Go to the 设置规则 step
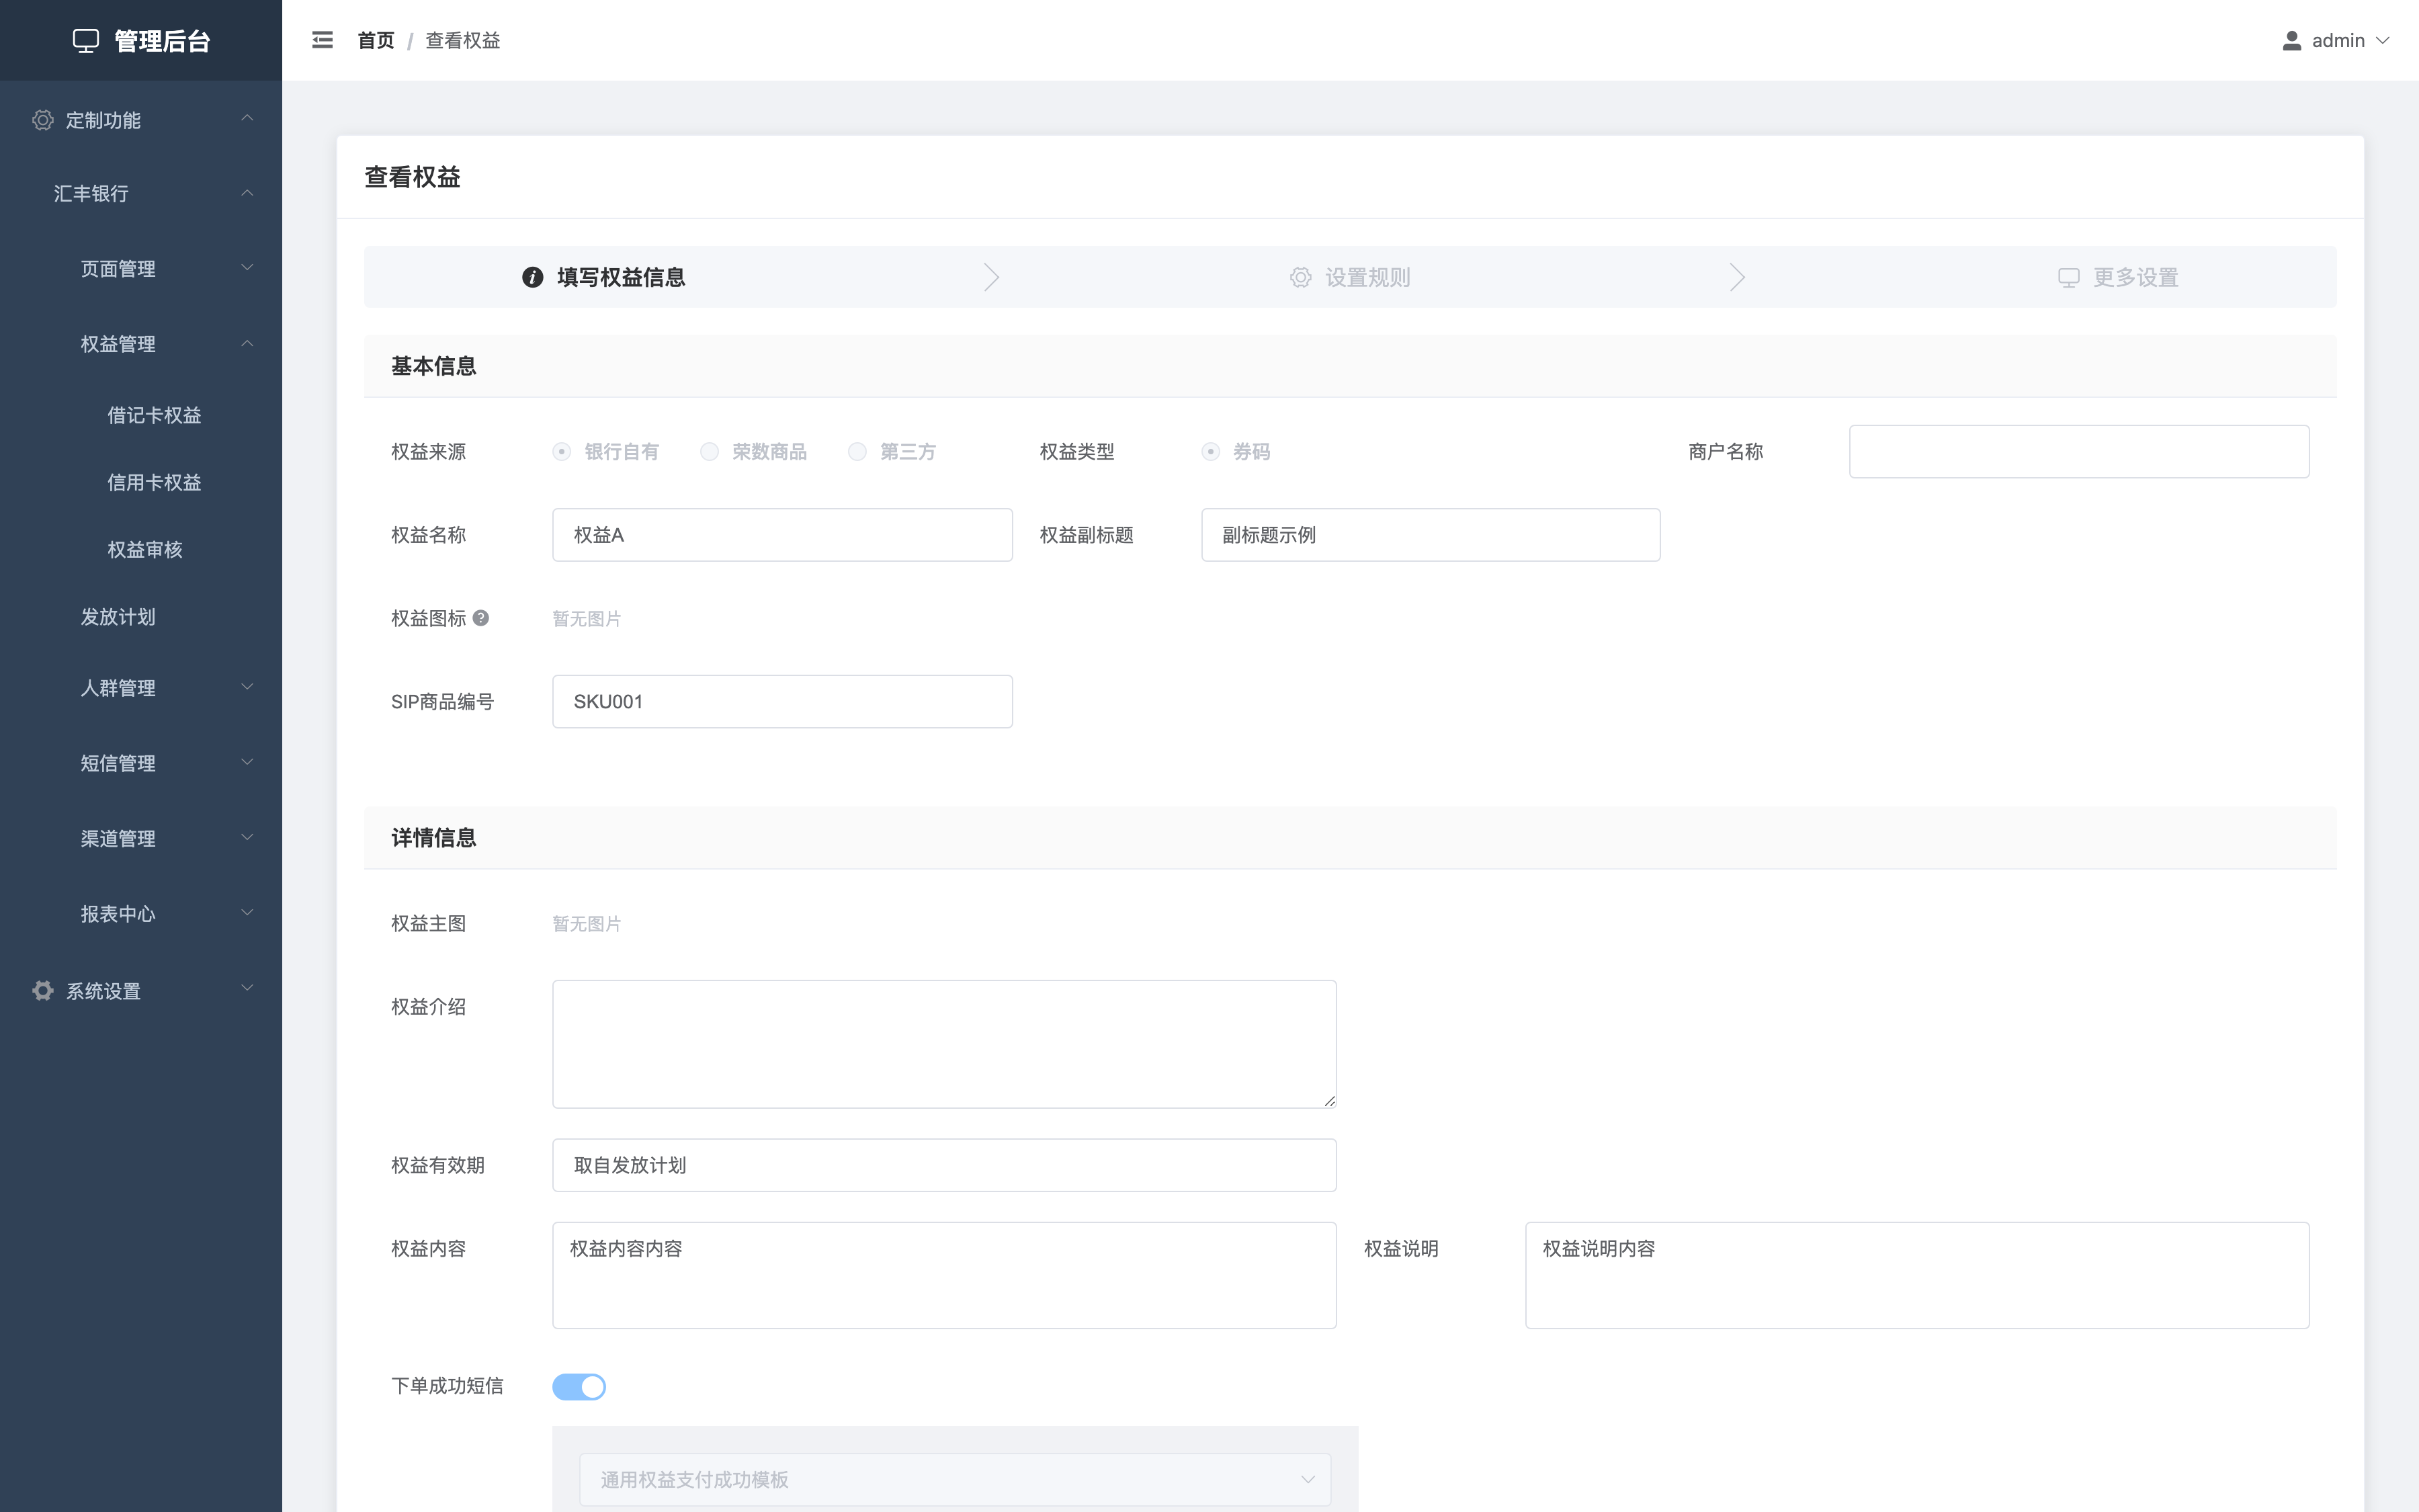 [x=1349, y=277]
